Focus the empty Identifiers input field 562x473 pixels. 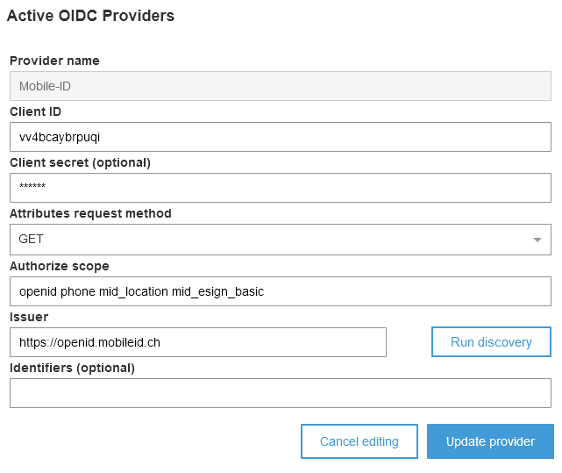point(280,393)
